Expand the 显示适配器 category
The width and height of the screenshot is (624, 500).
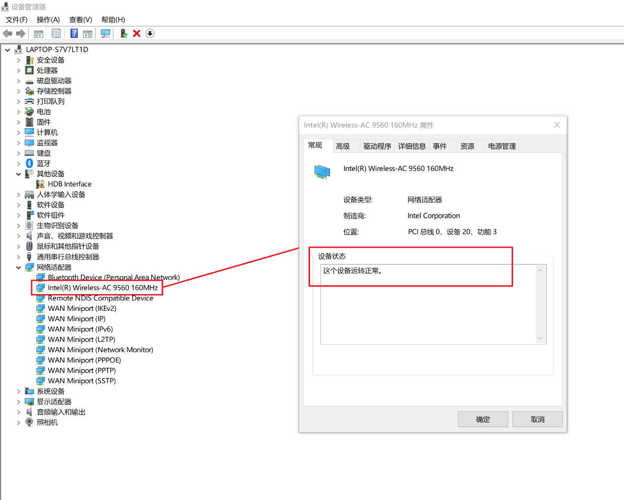point(18,402)
